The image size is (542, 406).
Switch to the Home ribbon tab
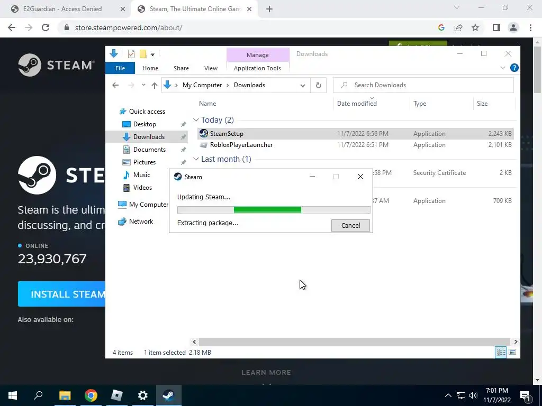point(150,68)
